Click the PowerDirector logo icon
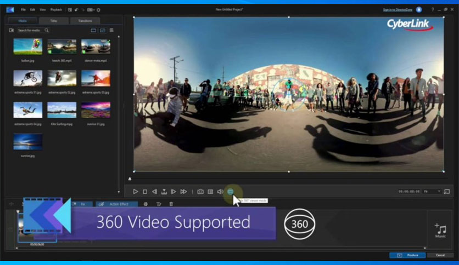459x265 pixels. coord(10,10)
